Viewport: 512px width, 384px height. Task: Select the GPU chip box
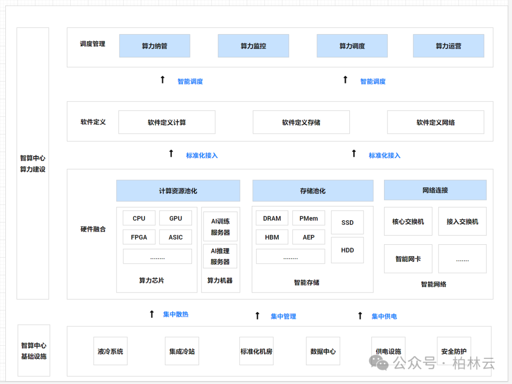tap(175, 218)
